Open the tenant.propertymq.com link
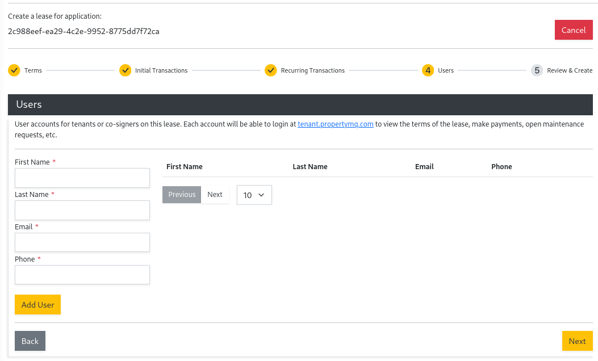Image resolution: width=598 pixels, height=361 pixels. pos(335,124)
